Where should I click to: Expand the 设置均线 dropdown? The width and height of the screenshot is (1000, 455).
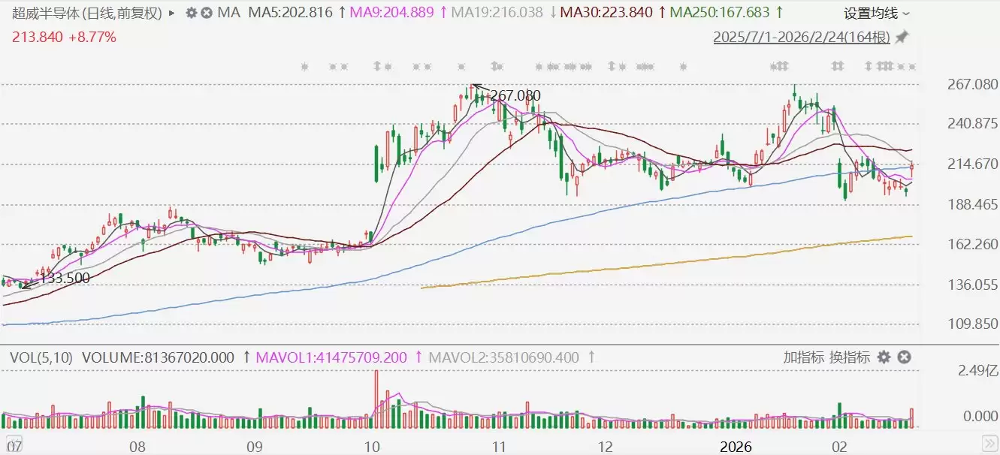[876, 13]
